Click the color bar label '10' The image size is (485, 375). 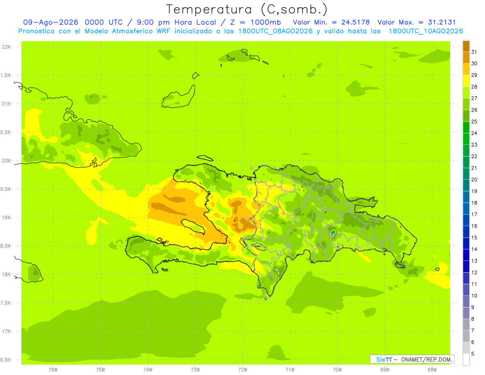point(474,296)
